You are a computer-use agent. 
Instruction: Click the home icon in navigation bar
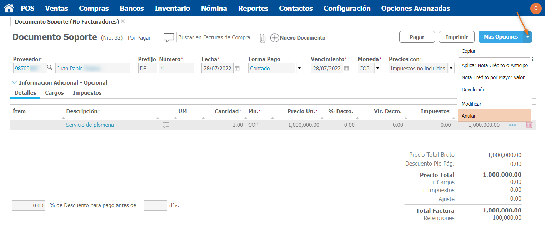tap(9, 8)
